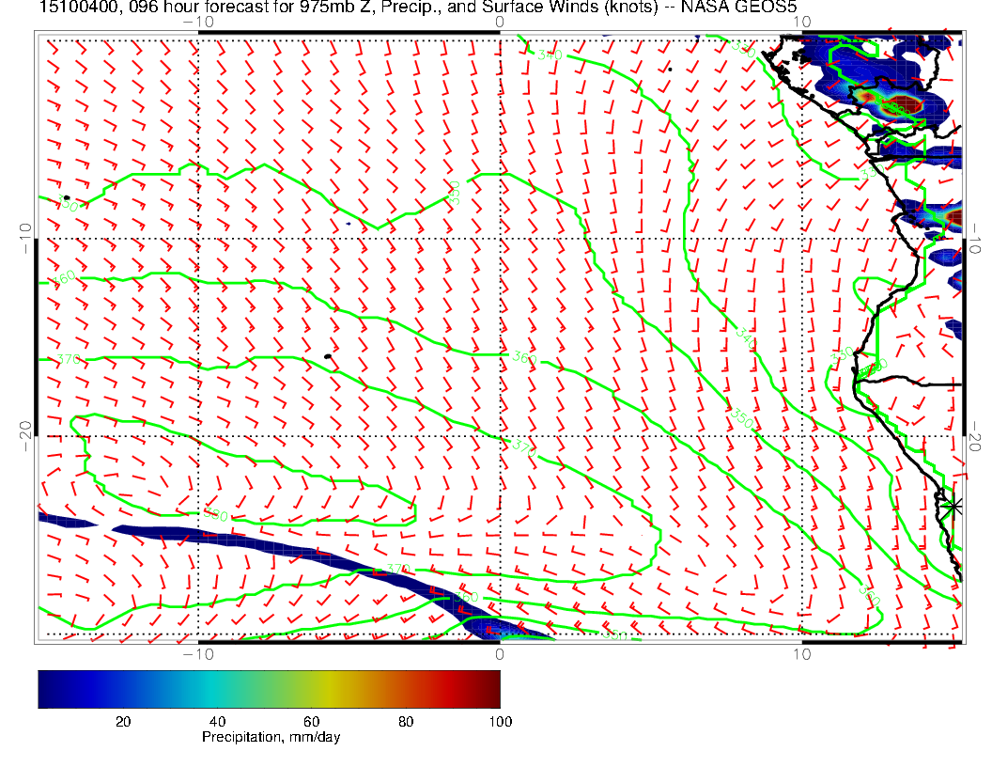Click the 'Precipitation, mm/day' colorbar caption
Viewport: 992px width, 767px height.
coord(271,738)
